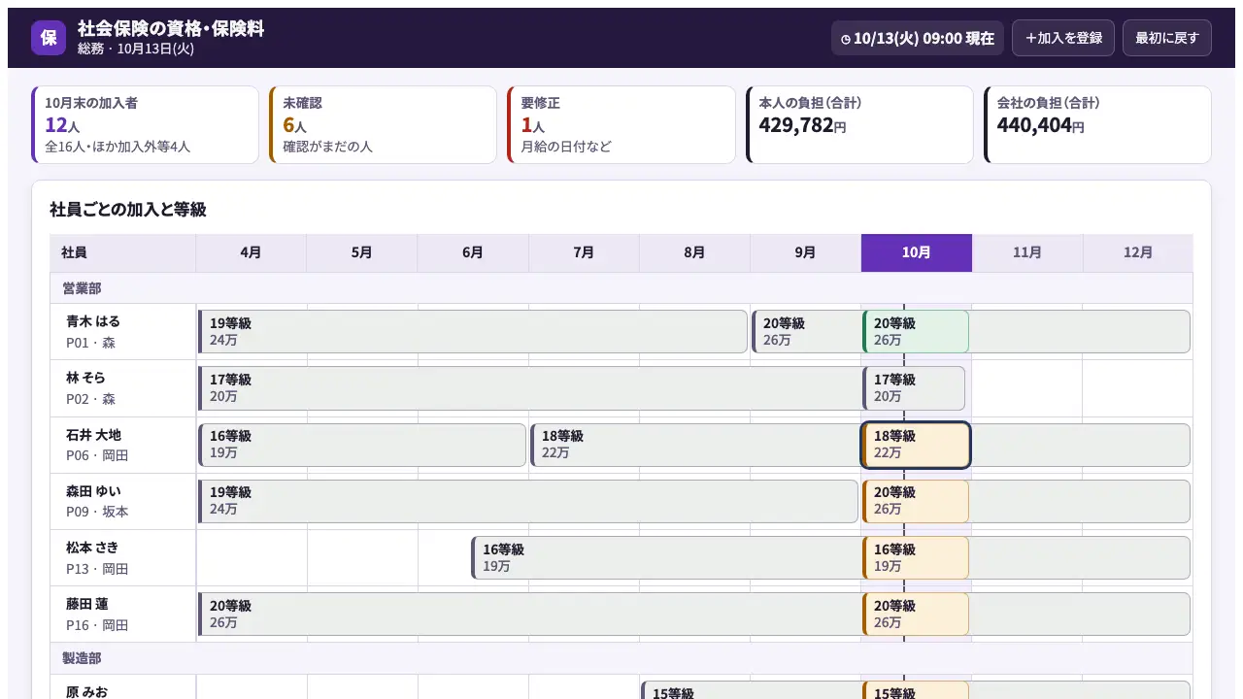Viewport: 1243px width, 699px height.
Task: Click 青木 はる's 19等級 24万 bar
Action: [473, 332]
